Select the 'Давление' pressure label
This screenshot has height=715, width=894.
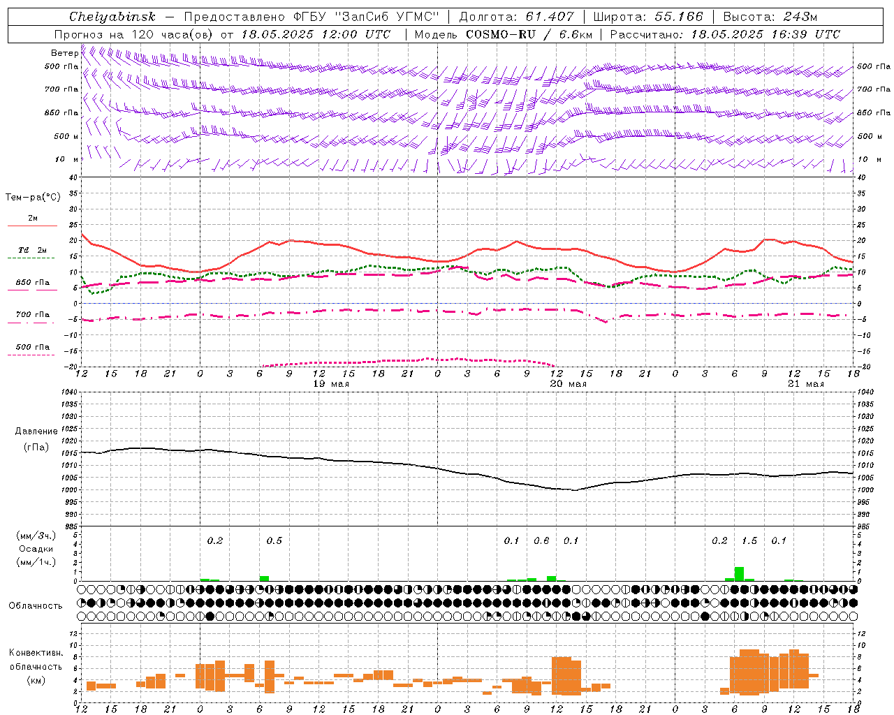coord(36,432)
